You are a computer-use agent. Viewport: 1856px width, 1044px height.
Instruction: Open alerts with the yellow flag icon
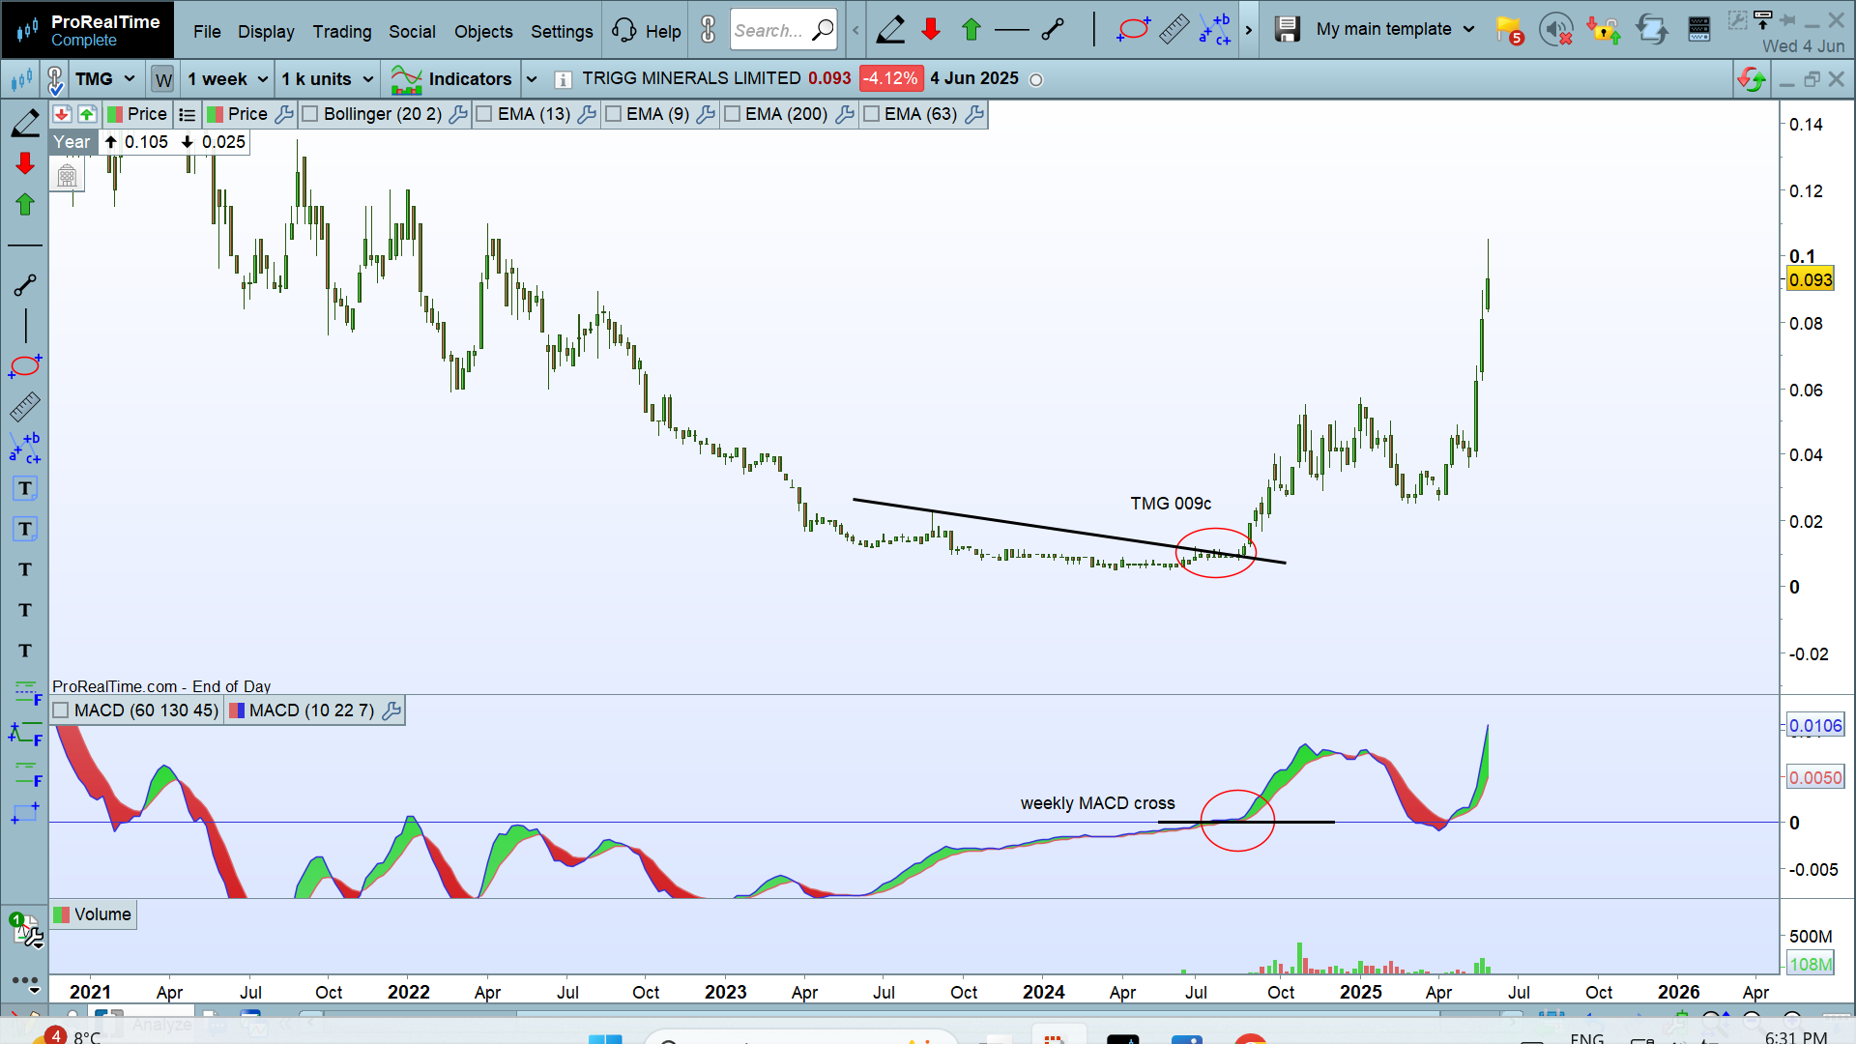(1509, 31)
